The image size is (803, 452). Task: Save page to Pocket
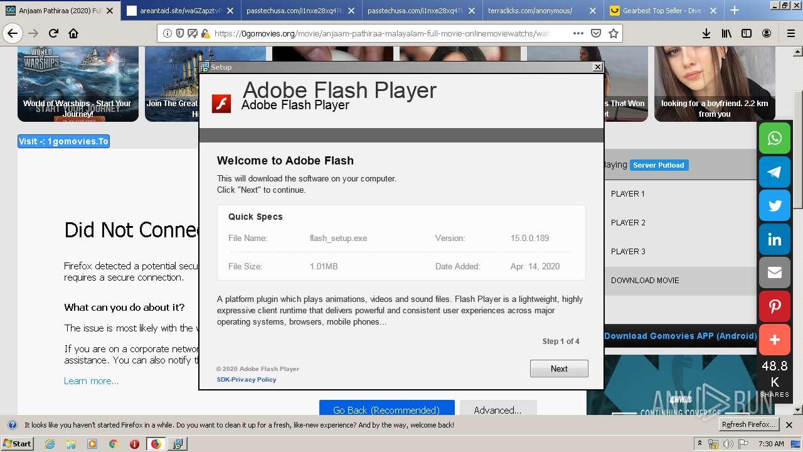596,33
